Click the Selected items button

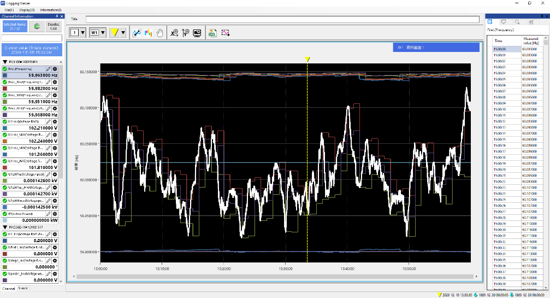coord(14,26)
